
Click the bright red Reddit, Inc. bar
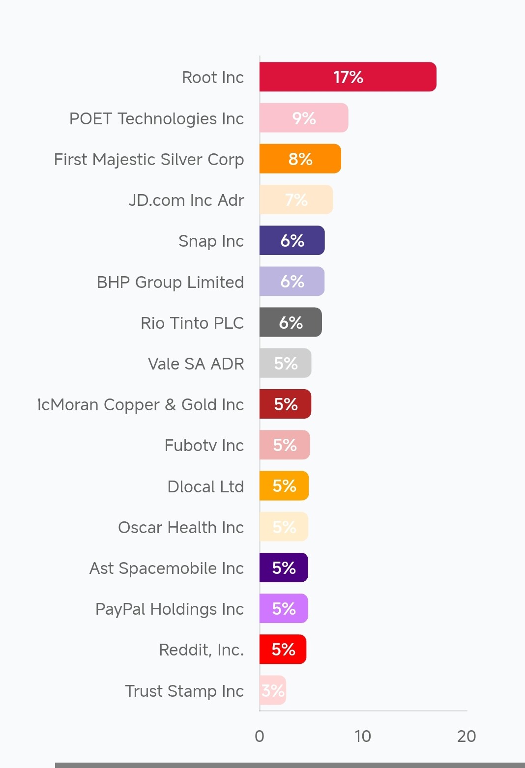coord(283,649)
